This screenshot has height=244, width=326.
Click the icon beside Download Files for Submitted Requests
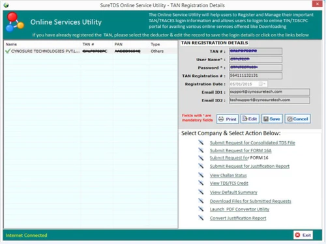click(201, 201)
